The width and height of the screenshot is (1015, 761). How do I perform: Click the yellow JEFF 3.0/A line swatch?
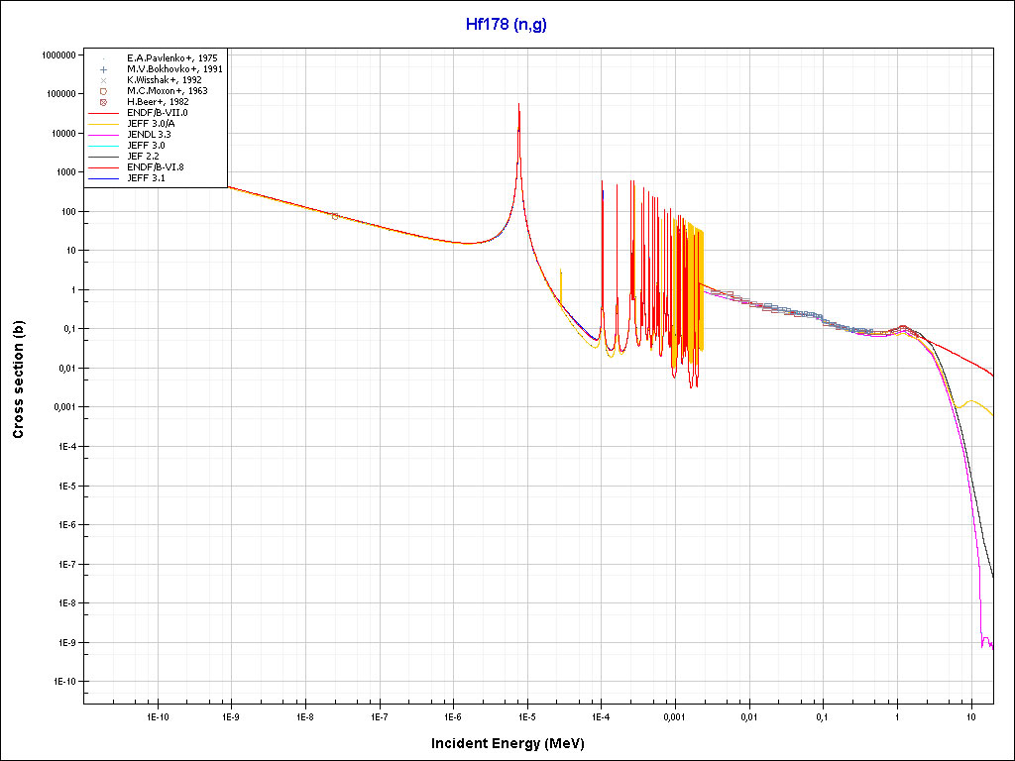coord(103,124)
